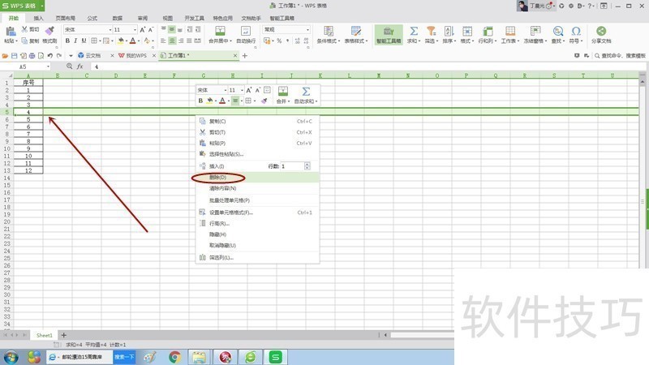Toggle left align in ribbon

(x=163, y=41)
